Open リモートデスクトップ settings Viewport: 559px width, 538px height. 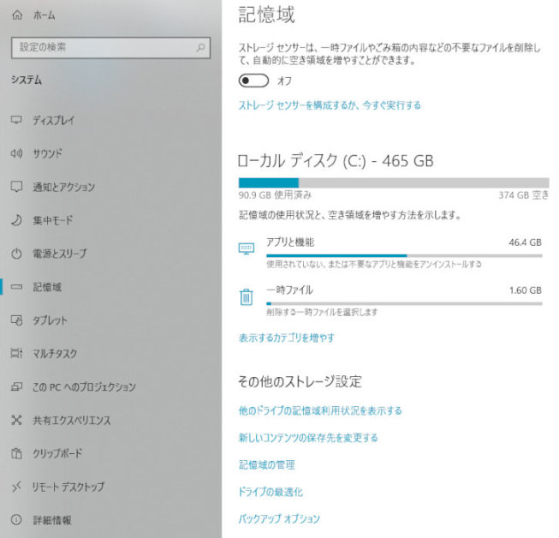tap(68, 487)
